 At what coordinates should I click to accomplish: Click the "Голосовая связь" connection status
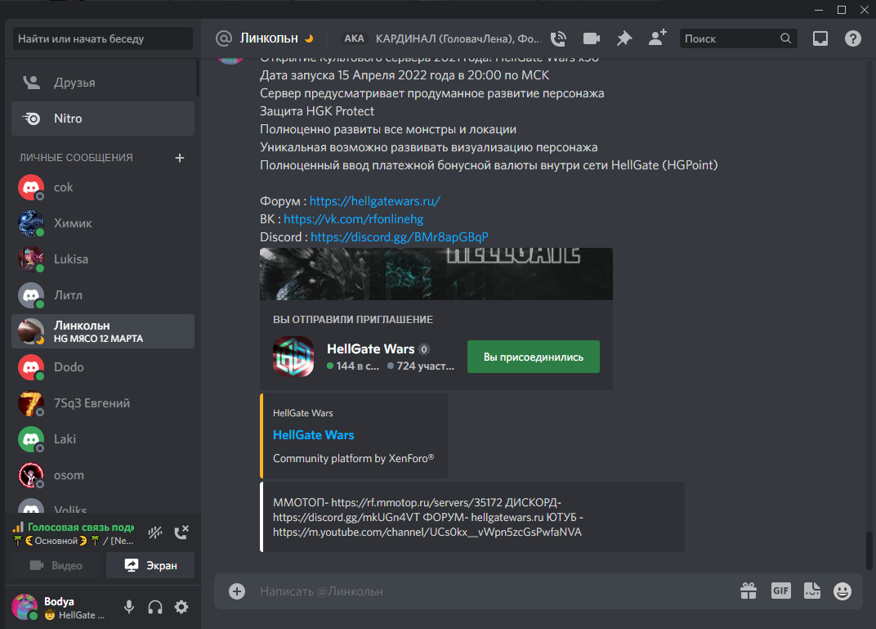click(x=81, y=528)
